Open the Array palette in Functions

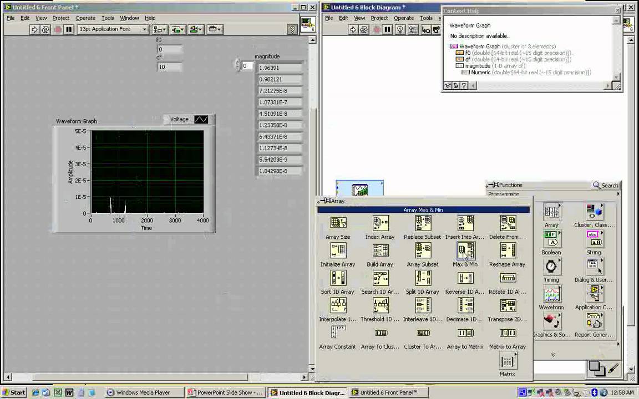(551, 212)
